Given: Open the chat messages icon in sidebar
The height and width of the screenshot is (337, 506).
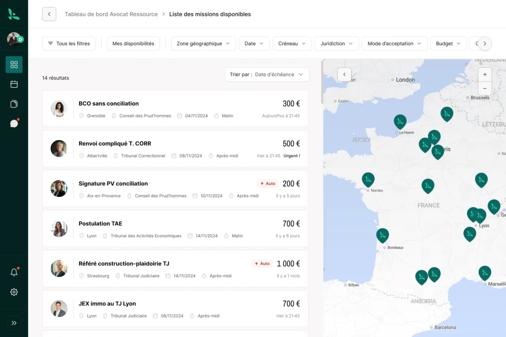Looking at the screenshot, I should (x=14, y=123).
